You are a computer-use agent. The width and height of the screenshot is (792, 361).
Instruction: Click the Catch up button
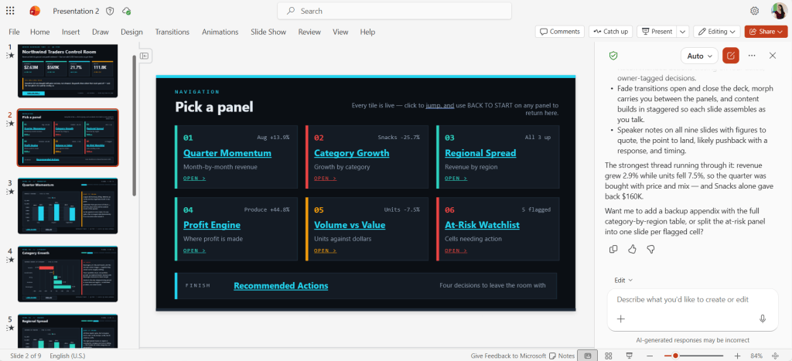point(610,31)
